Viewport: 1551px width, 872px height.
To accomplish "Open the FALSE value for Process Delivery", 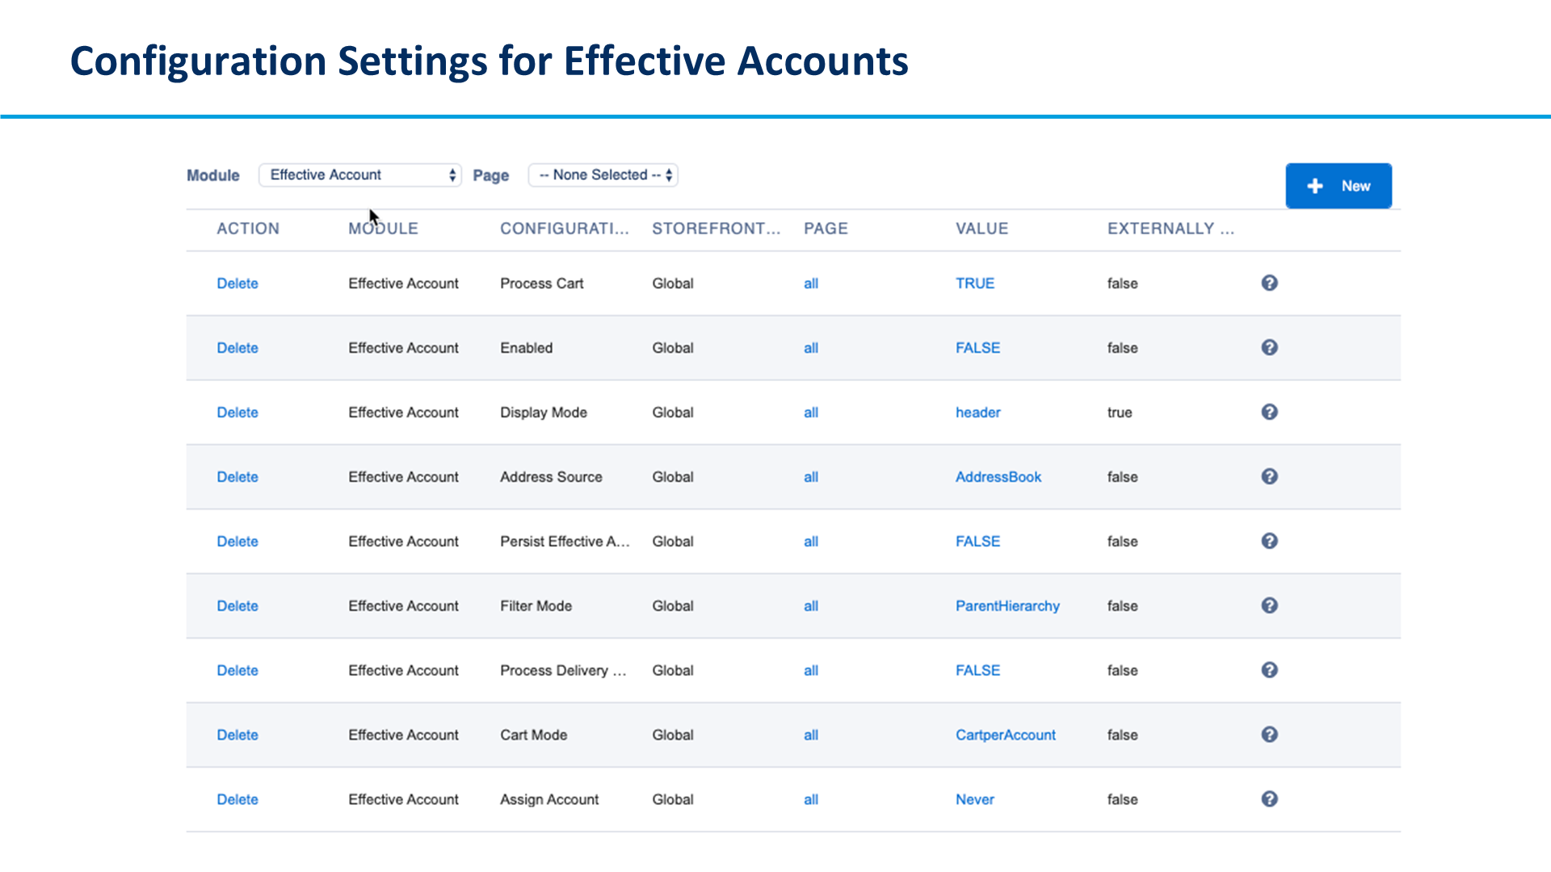I will point(977,671).
